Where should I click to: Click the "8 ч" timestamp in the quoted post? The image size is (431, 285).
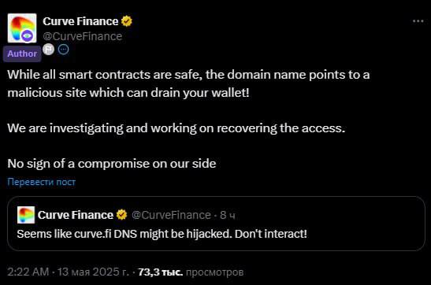pos(228,215)
